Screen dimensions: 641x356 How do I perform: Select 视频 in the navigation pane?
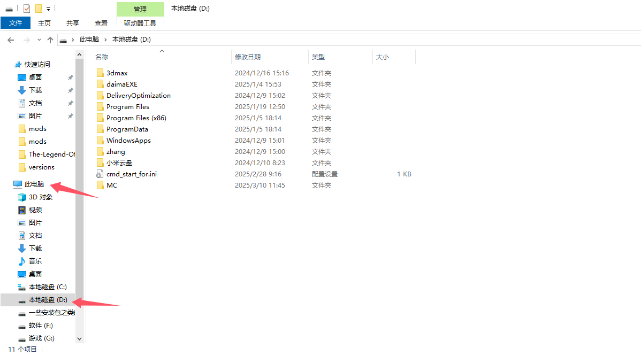[x=35, y=210]
